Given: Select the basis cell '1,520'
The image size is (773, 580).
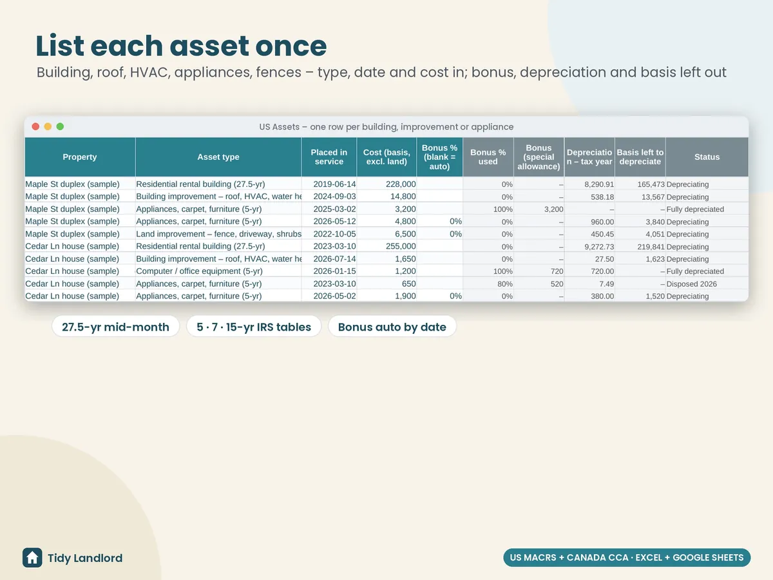Looking at the screenshot, I should tap(640, 296).
